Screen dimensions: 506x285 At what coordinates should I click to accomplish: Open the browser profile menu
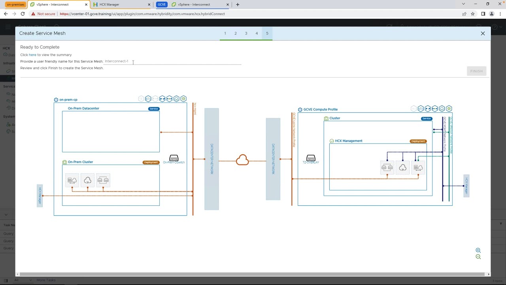pos(492,14)
